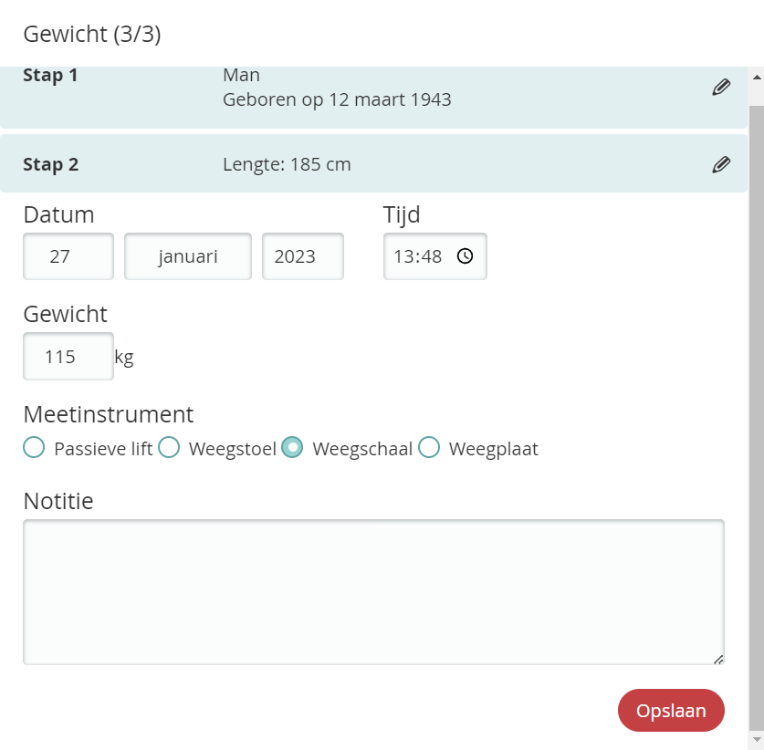Open the time picker clock icon
This screenshot has width=764, height=750.
click(x=465, y=256)
